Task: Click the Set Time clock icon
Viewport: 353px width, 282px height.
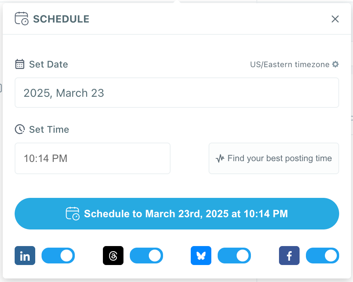Action: [x=19, y=129]
